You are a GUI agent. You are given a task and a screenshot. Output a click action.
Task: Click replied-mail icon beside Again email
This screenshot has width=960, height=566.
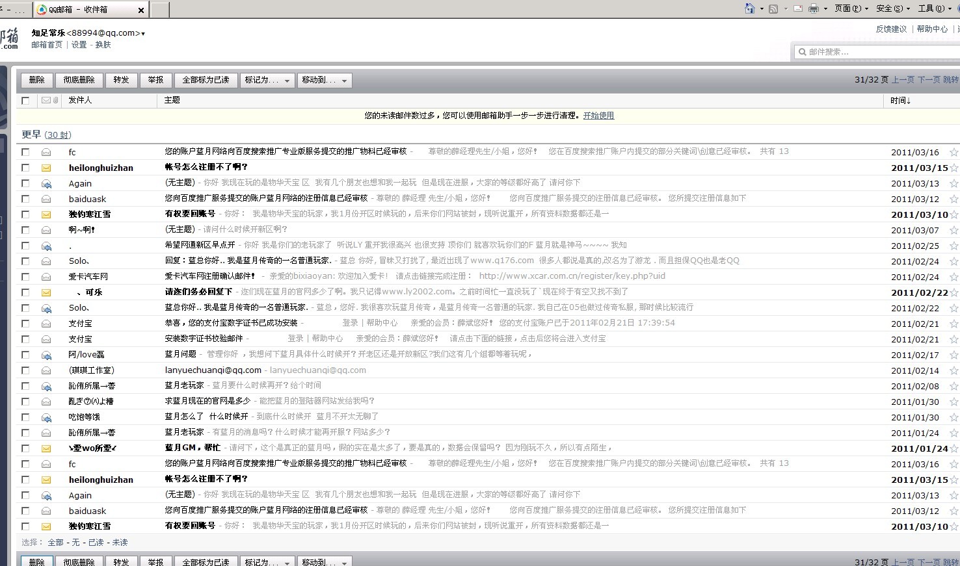(46, 184)
